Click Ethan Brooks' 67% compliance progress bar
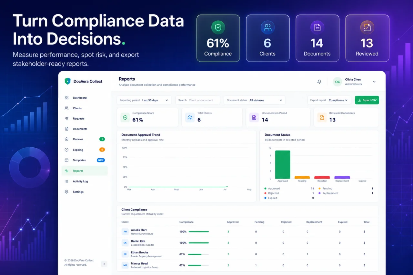413x275 pixels. pos(199,254)
